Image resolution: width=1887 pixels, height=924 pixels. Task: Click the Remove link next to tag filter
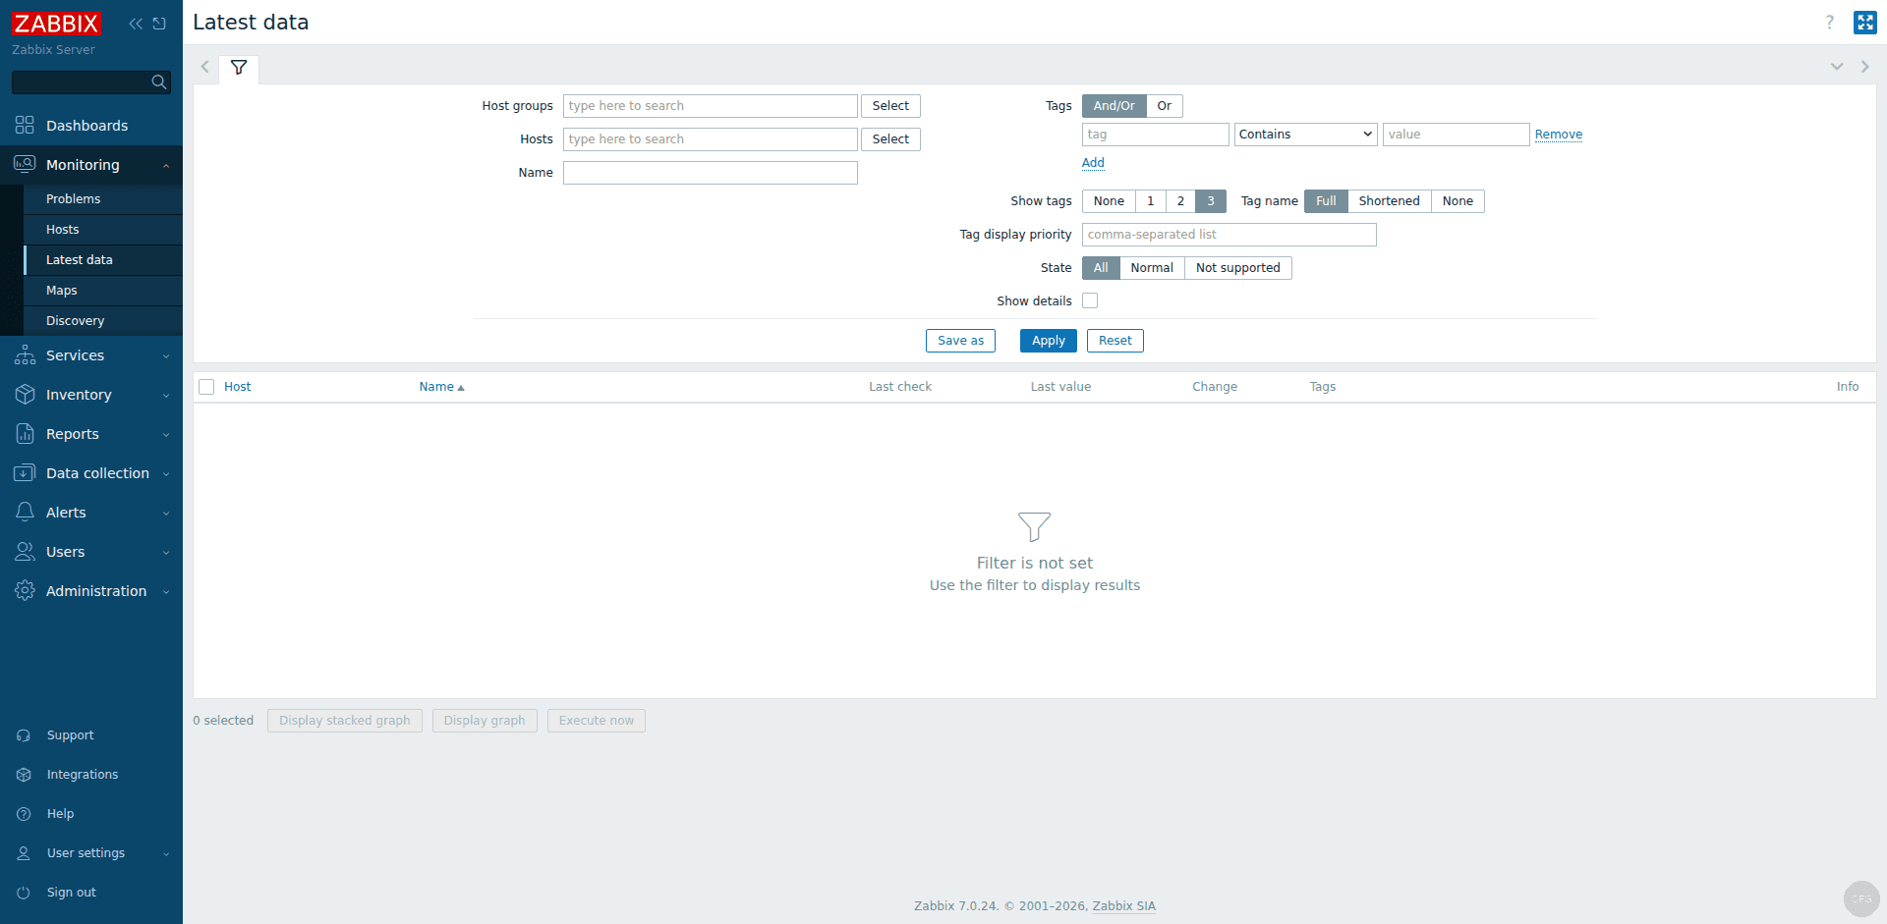click(1558, 134)
